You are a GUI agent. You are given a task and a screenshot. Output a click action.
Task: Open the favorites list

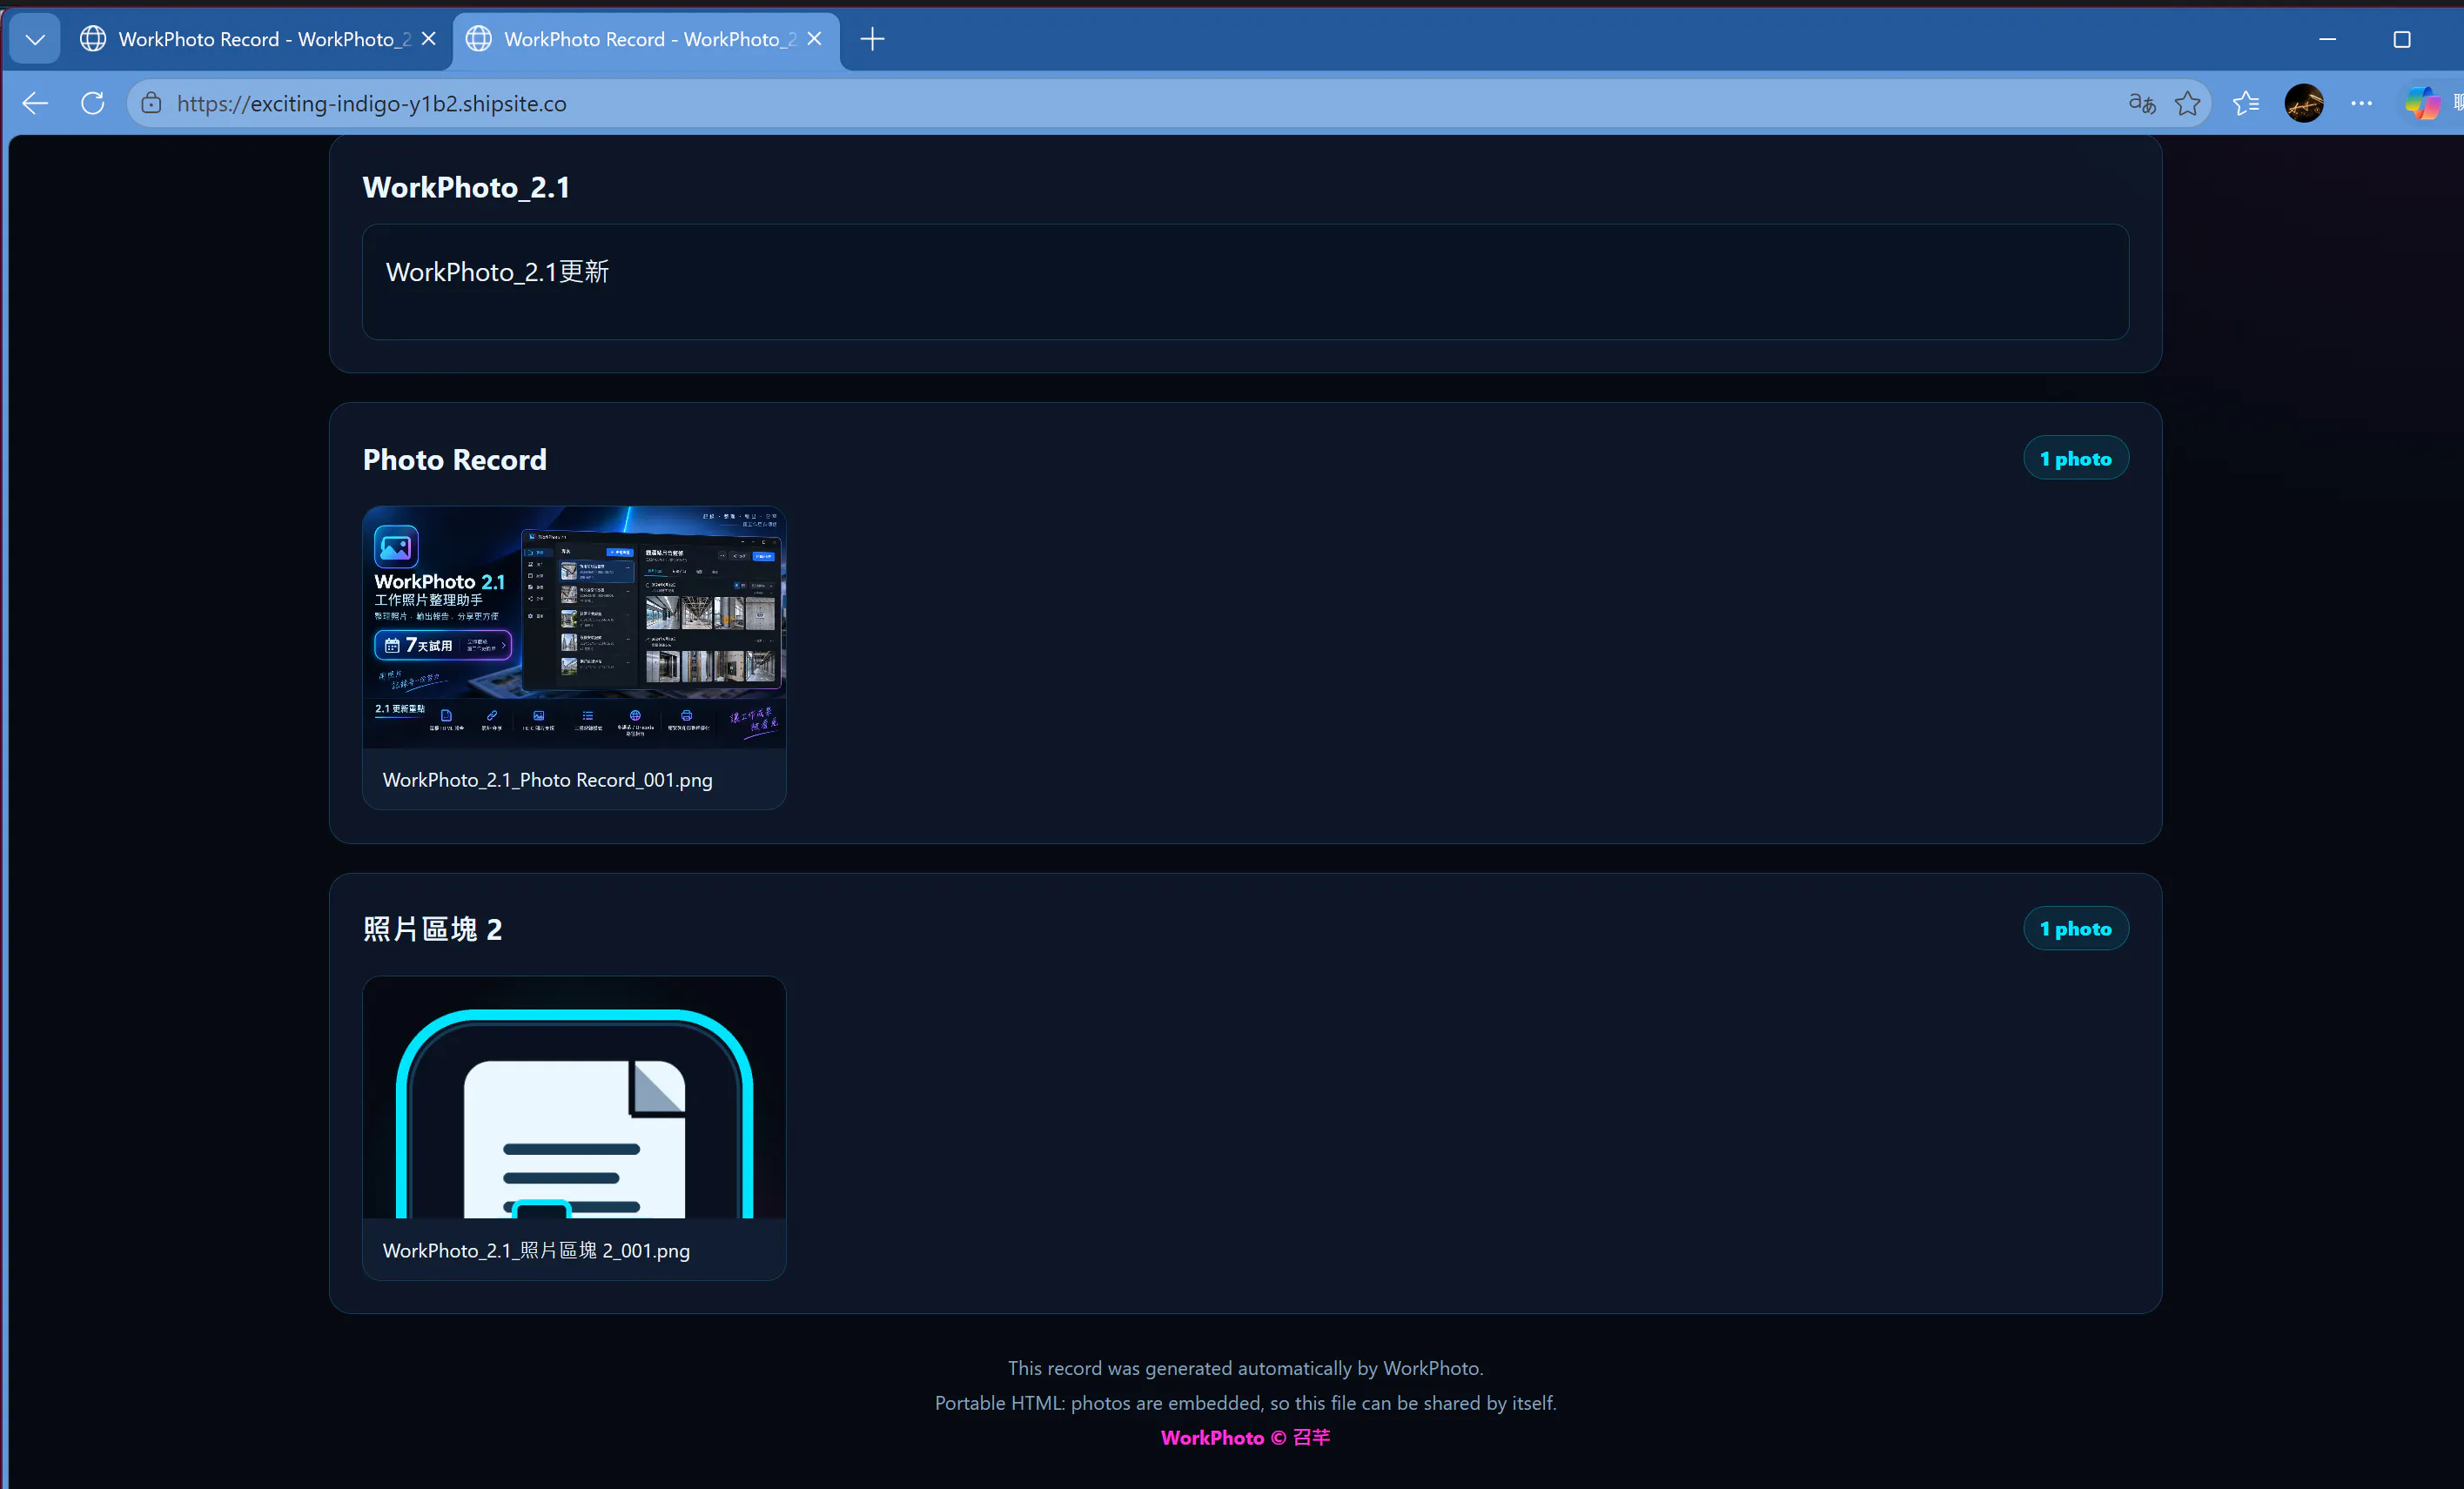click(2246, 103)
